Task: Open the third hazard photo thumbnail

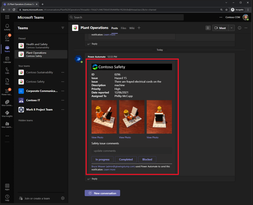Action: (159, 117)
